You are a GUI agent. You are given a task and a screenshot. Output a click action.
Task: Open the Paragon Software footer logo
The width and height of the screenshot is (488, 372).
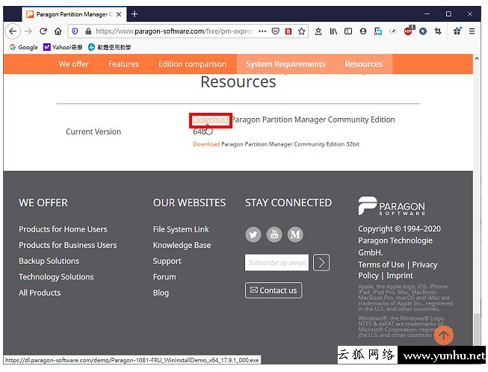click(392, 206)
